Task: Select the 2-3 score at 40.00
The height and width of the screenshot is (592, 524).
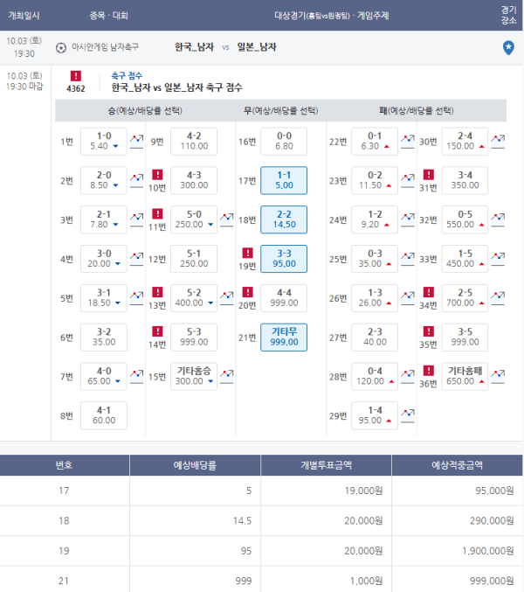Action: [375, 338]
